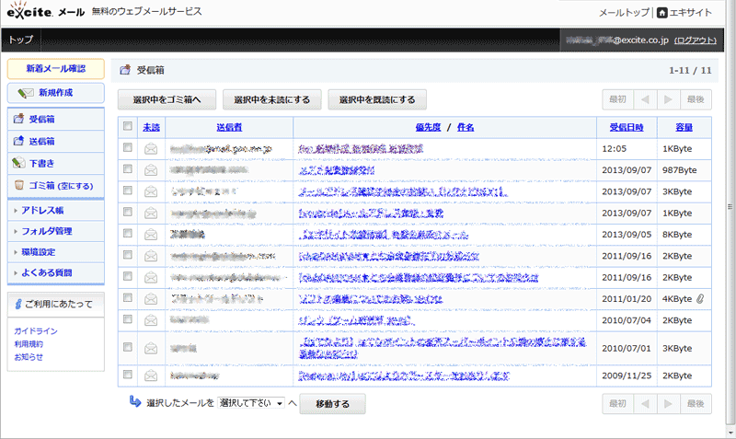
Task: Toggle the select-all header checkbox
Action: (128, 126)
